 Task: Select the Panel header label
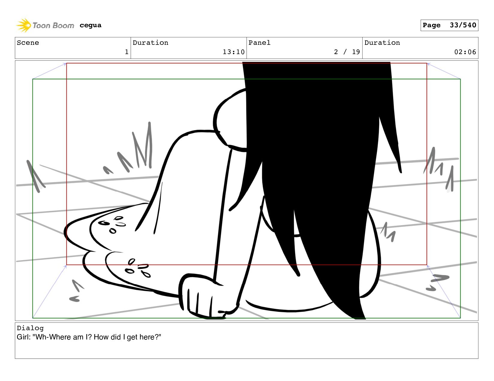[259, 43]
